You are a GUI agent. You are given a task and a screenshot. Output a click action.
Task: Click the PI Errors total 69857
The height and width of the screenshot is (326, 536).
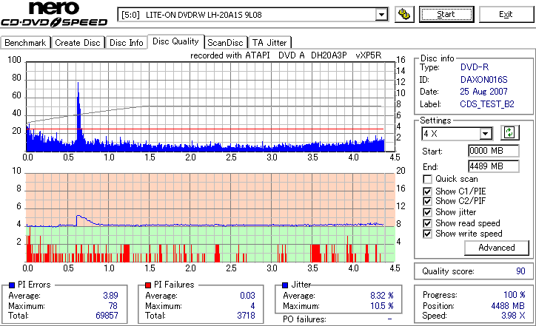click(x=107, y=316)
